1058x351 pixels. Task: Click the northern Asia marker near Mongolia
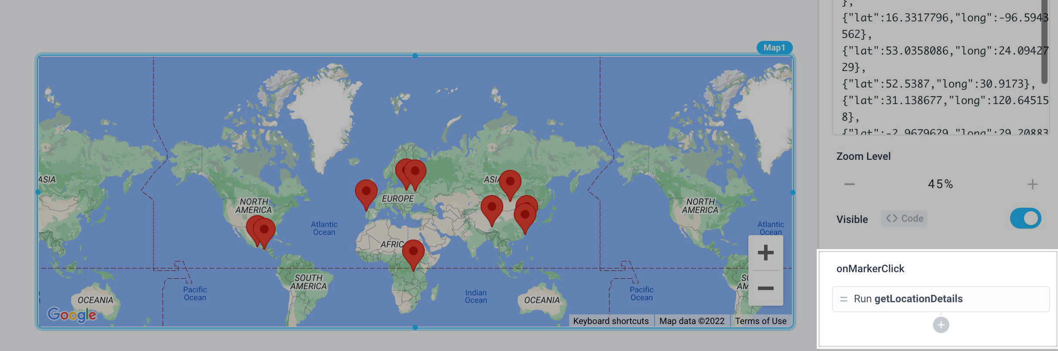point(510,186)
